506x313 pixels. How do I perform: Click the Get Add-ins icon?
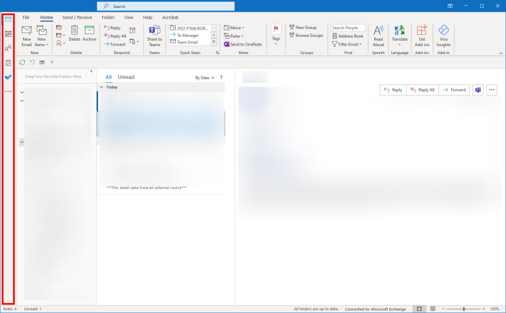pos(422,34)
